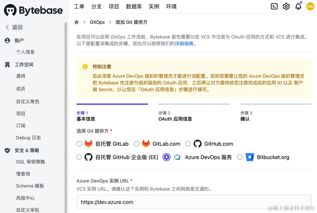Screen dimensions: 317x213
Task: Go to 步骤 2 OAuth 应用信息 step
Action: [194, 113]
